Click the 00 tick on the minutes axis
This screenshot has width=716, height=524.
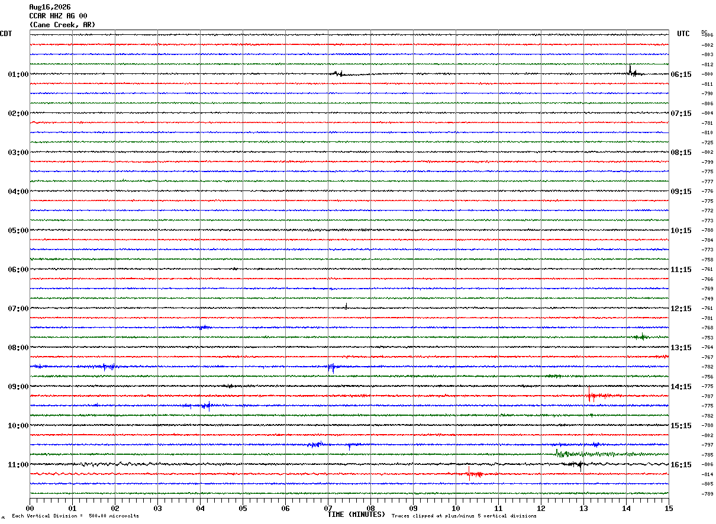tap(30, 508)
